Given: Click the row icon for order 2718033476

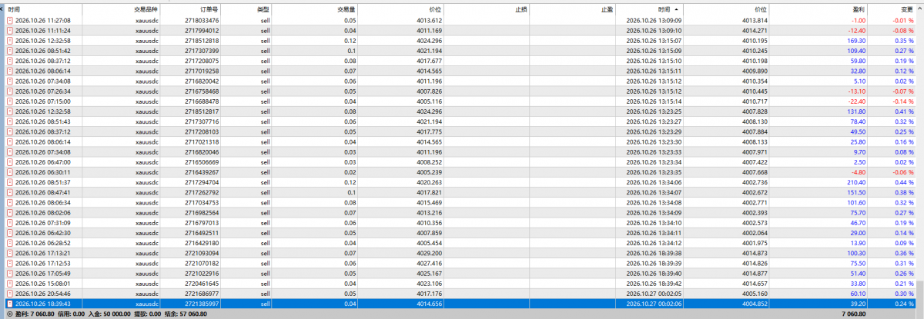Looking at the screenshot, I should (x=9, y=21).
